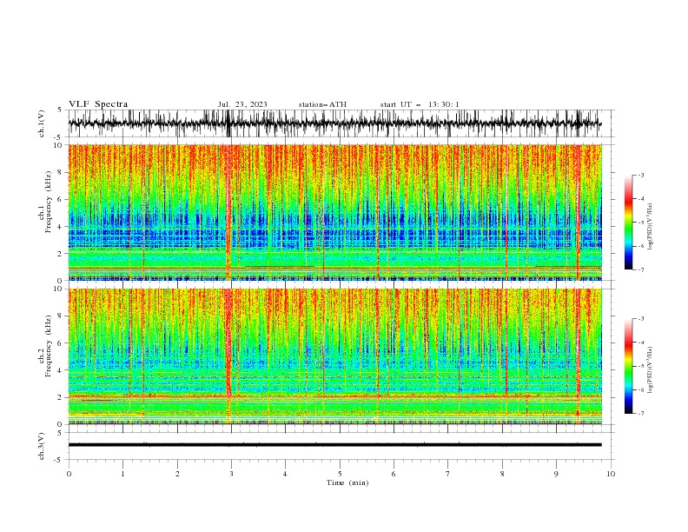
Task: Click the time axis tick label "9"
Action: 556,474
